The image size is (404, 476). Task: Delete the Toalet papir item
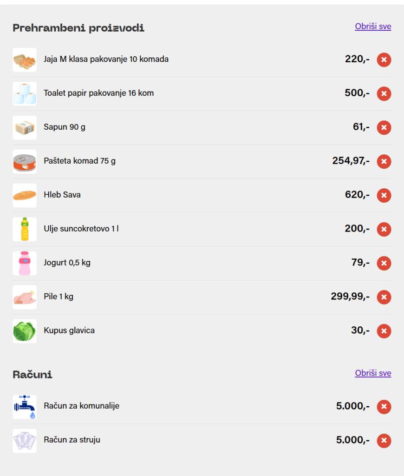(384, 94)
